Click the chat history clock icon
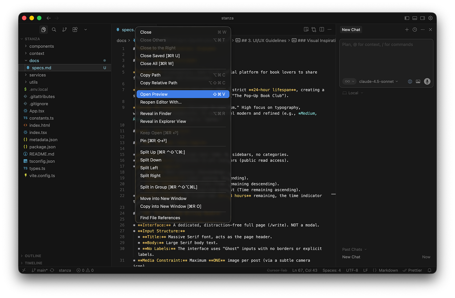 pos(414,29)
